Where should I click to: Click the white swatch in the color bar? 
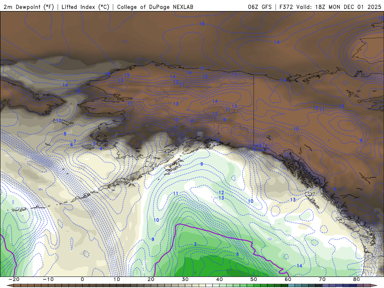pos(209,286)
